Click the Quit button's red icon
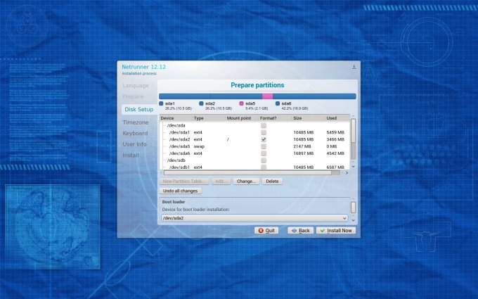 tap(260, 230)
